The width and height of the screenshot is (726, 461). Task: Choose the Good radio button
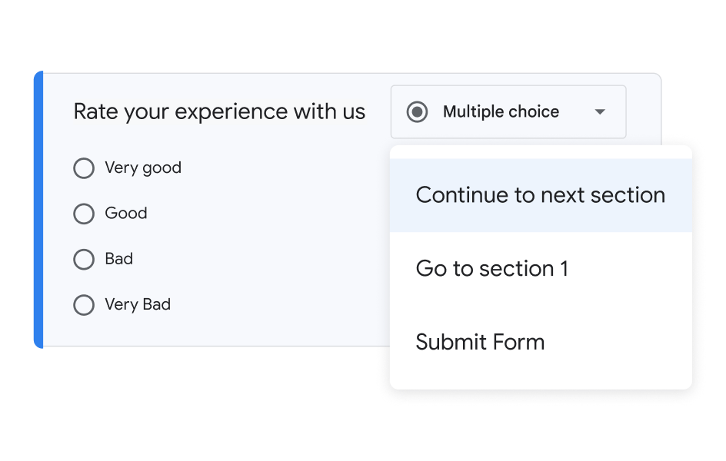pos(84,214)
